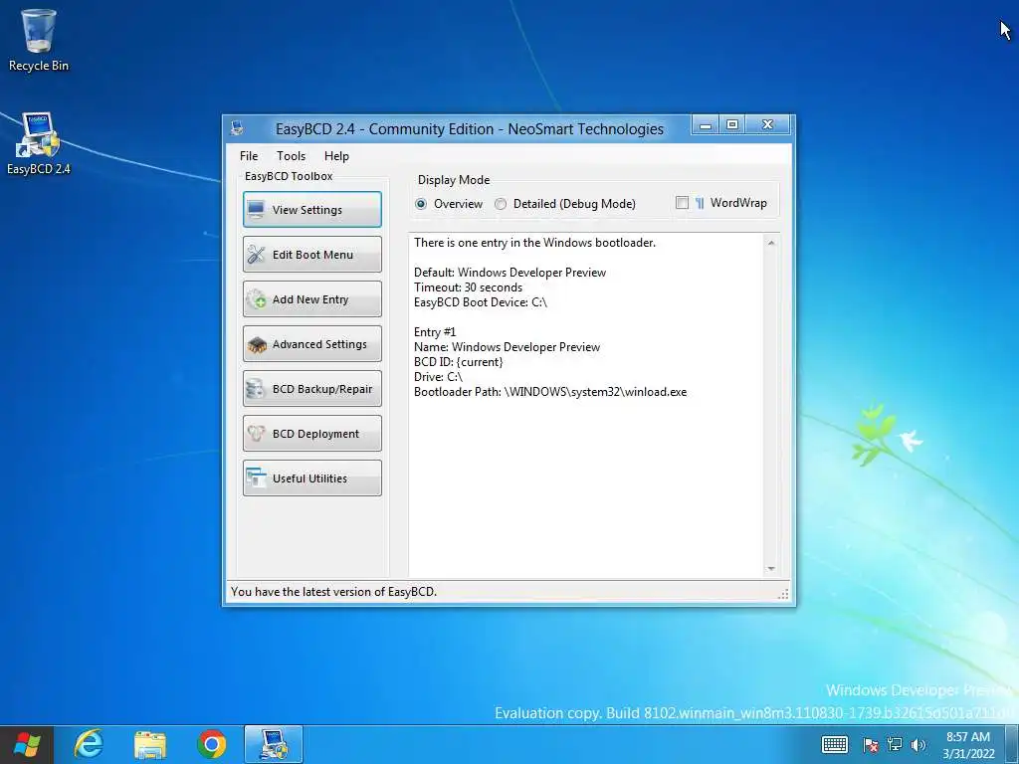Click the icon on BCD Deployment
Screen dimensions: 1019x764
pyautogui.click(x=256, y=434)
